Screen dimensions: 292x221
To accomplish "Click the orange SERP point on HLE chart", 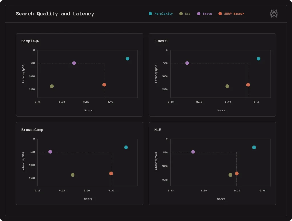I will 237,173.
